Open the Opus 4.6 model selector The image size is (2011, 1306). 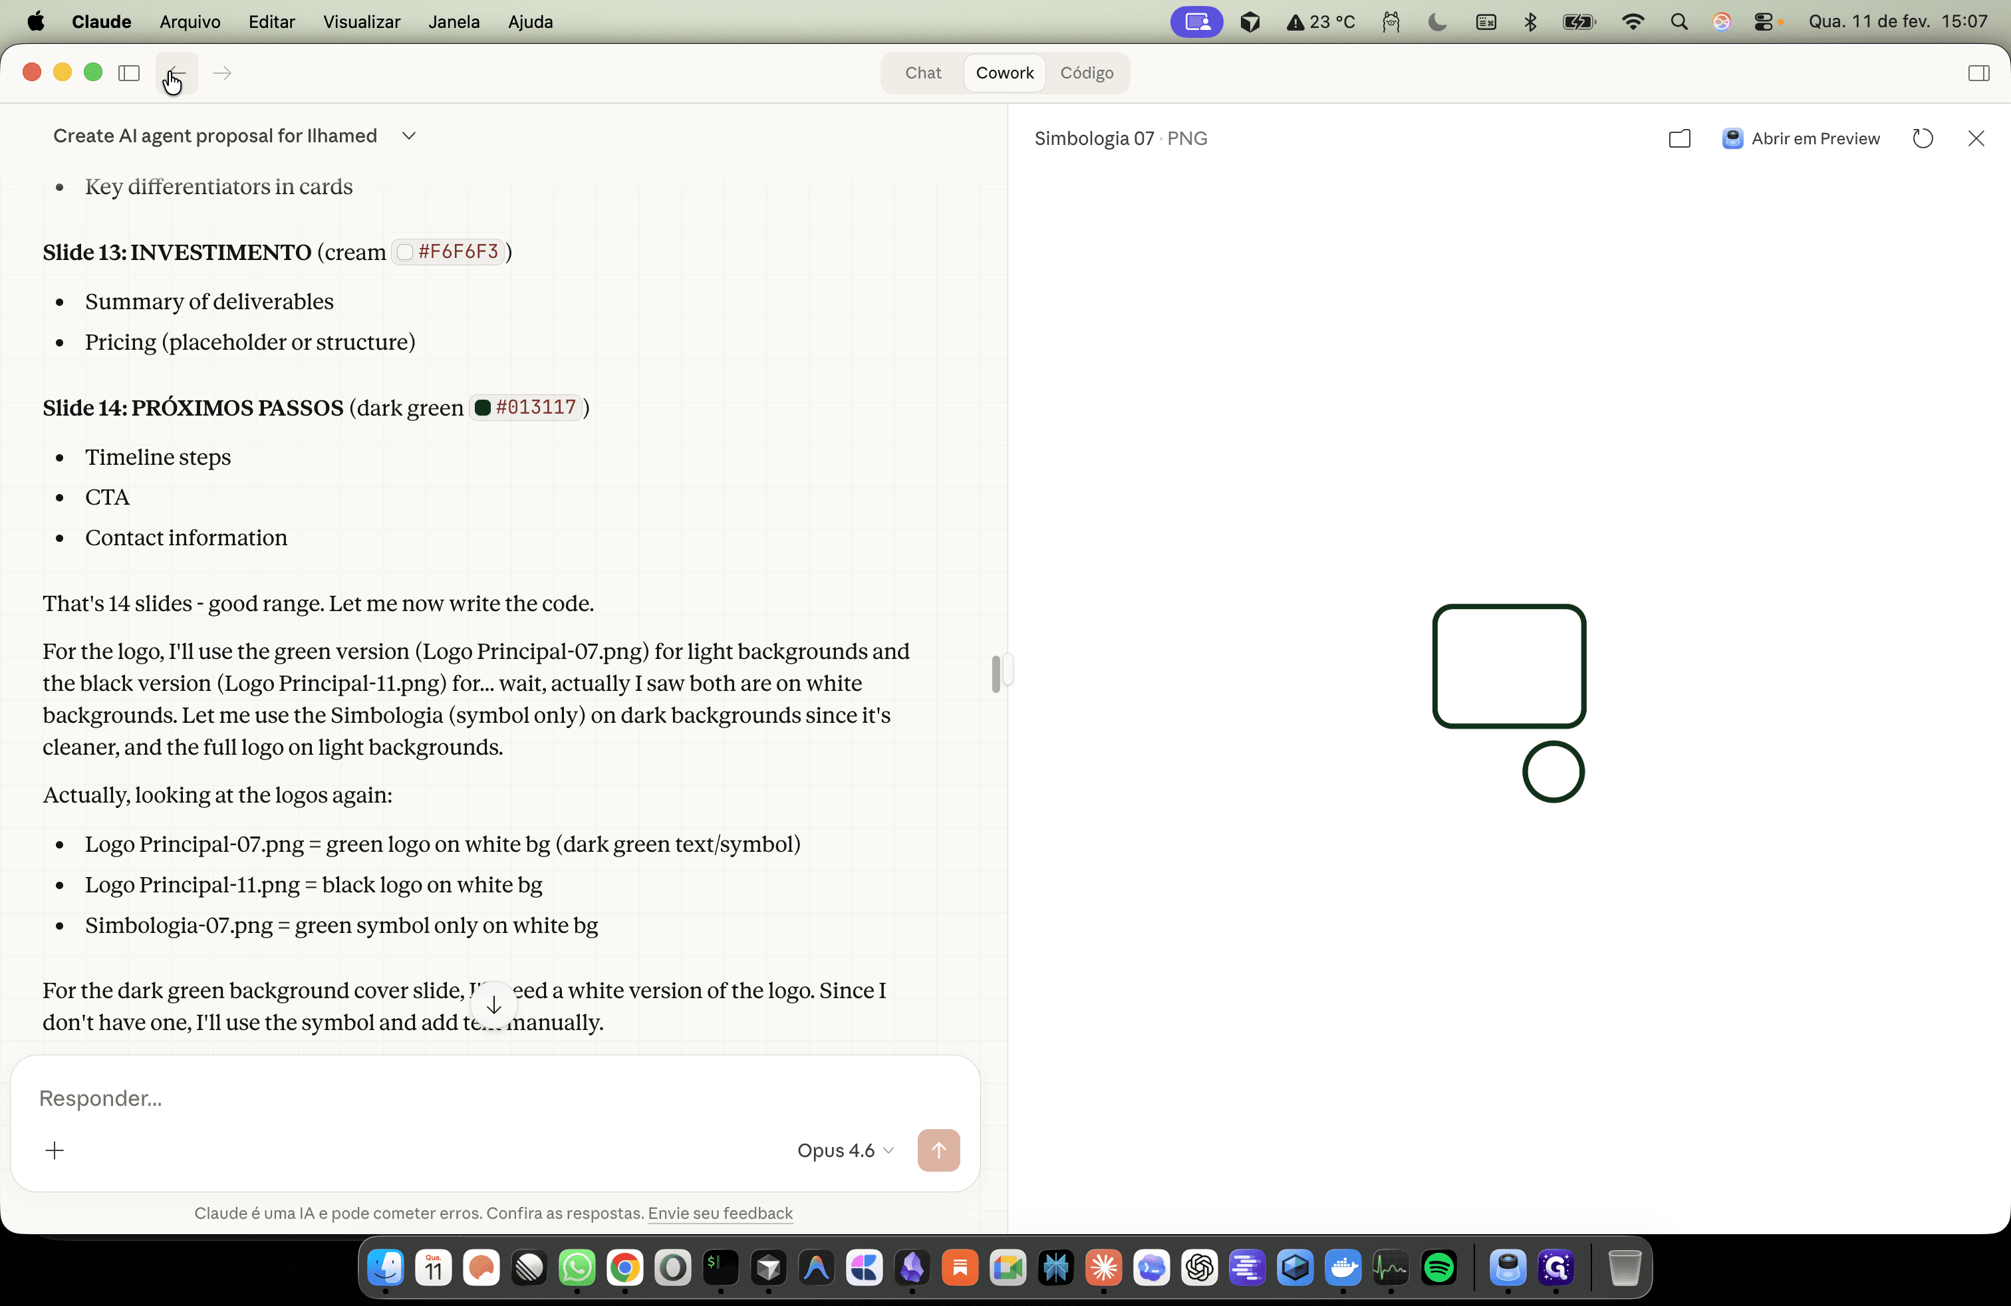[845, 1150]
